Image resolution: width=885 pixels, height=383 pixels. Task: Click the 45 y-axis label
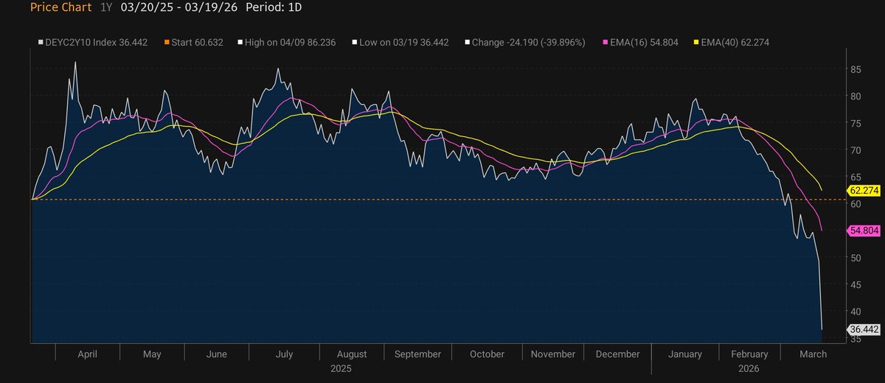point(856,285)
